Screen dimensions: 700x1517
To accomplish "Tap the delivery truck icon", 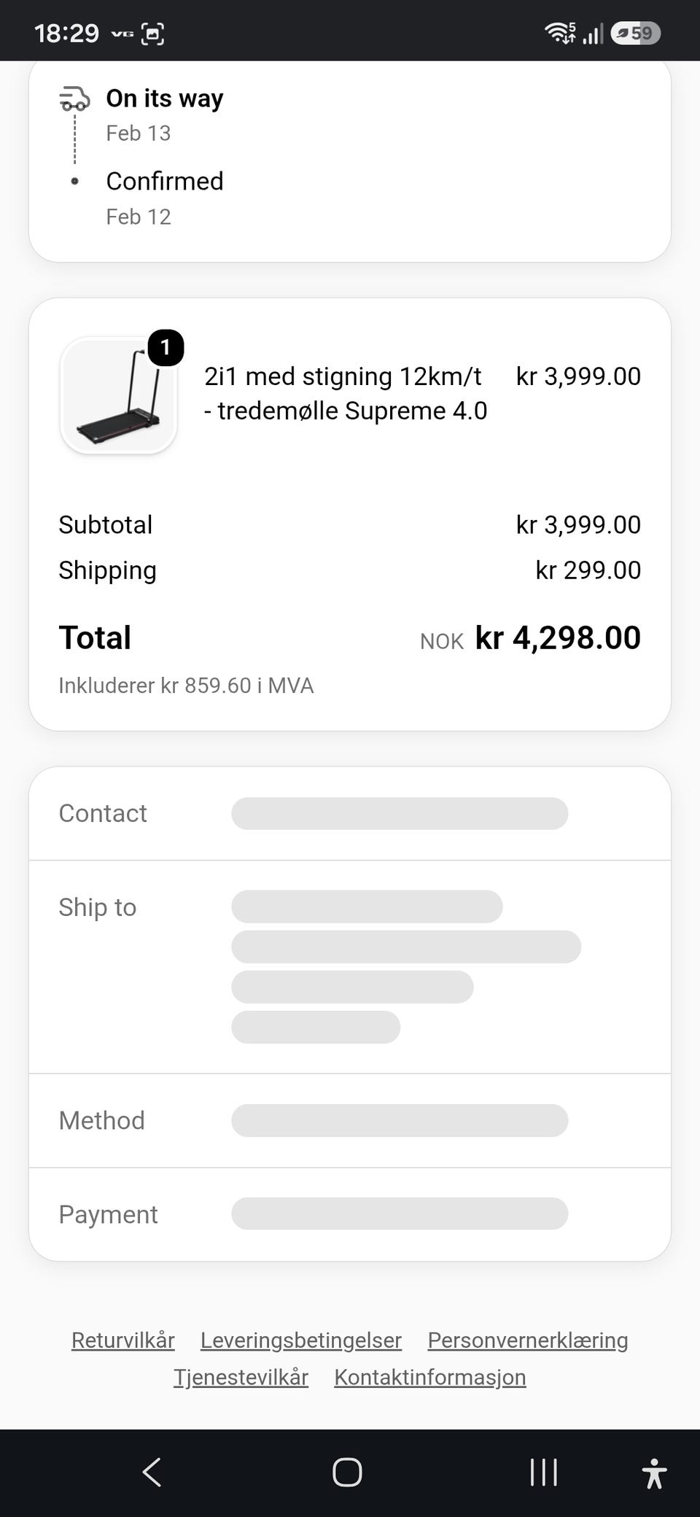I will [x=74, y=98].
